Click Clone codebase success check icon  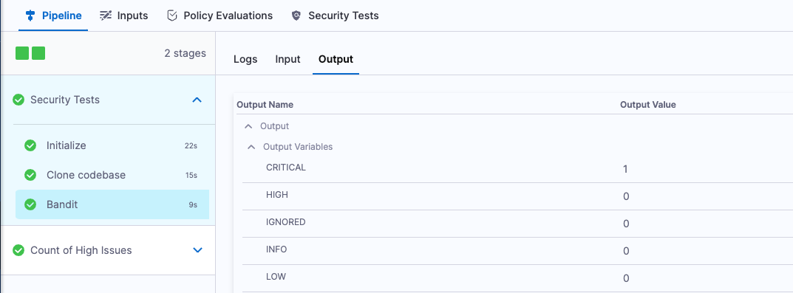point(30,175)
